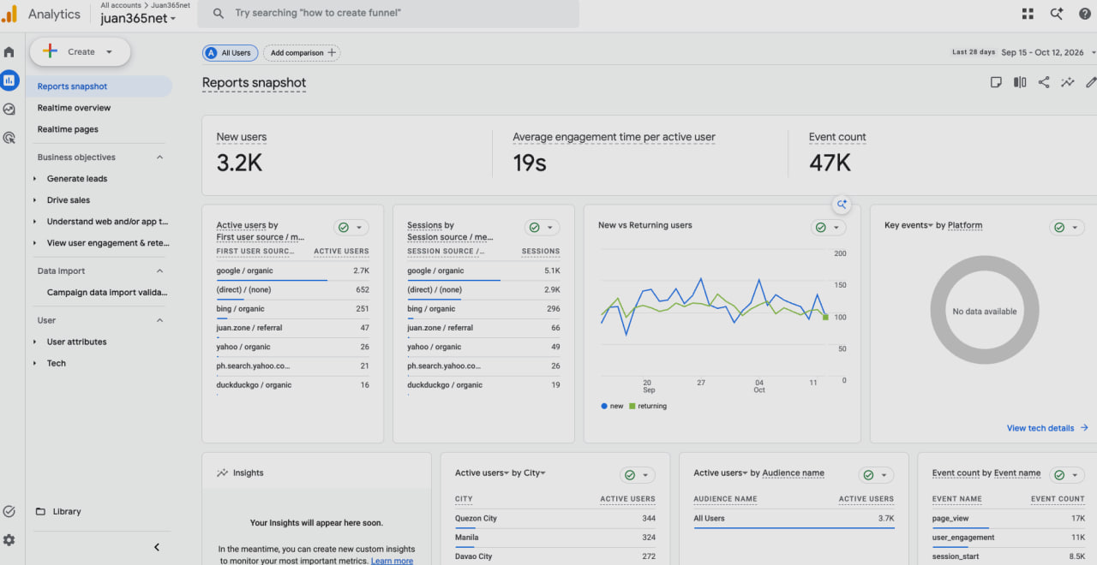Viewport: 1097px width, 565px height.
Task: Go to the Home icon in left rail
Action: click(9, 52)
